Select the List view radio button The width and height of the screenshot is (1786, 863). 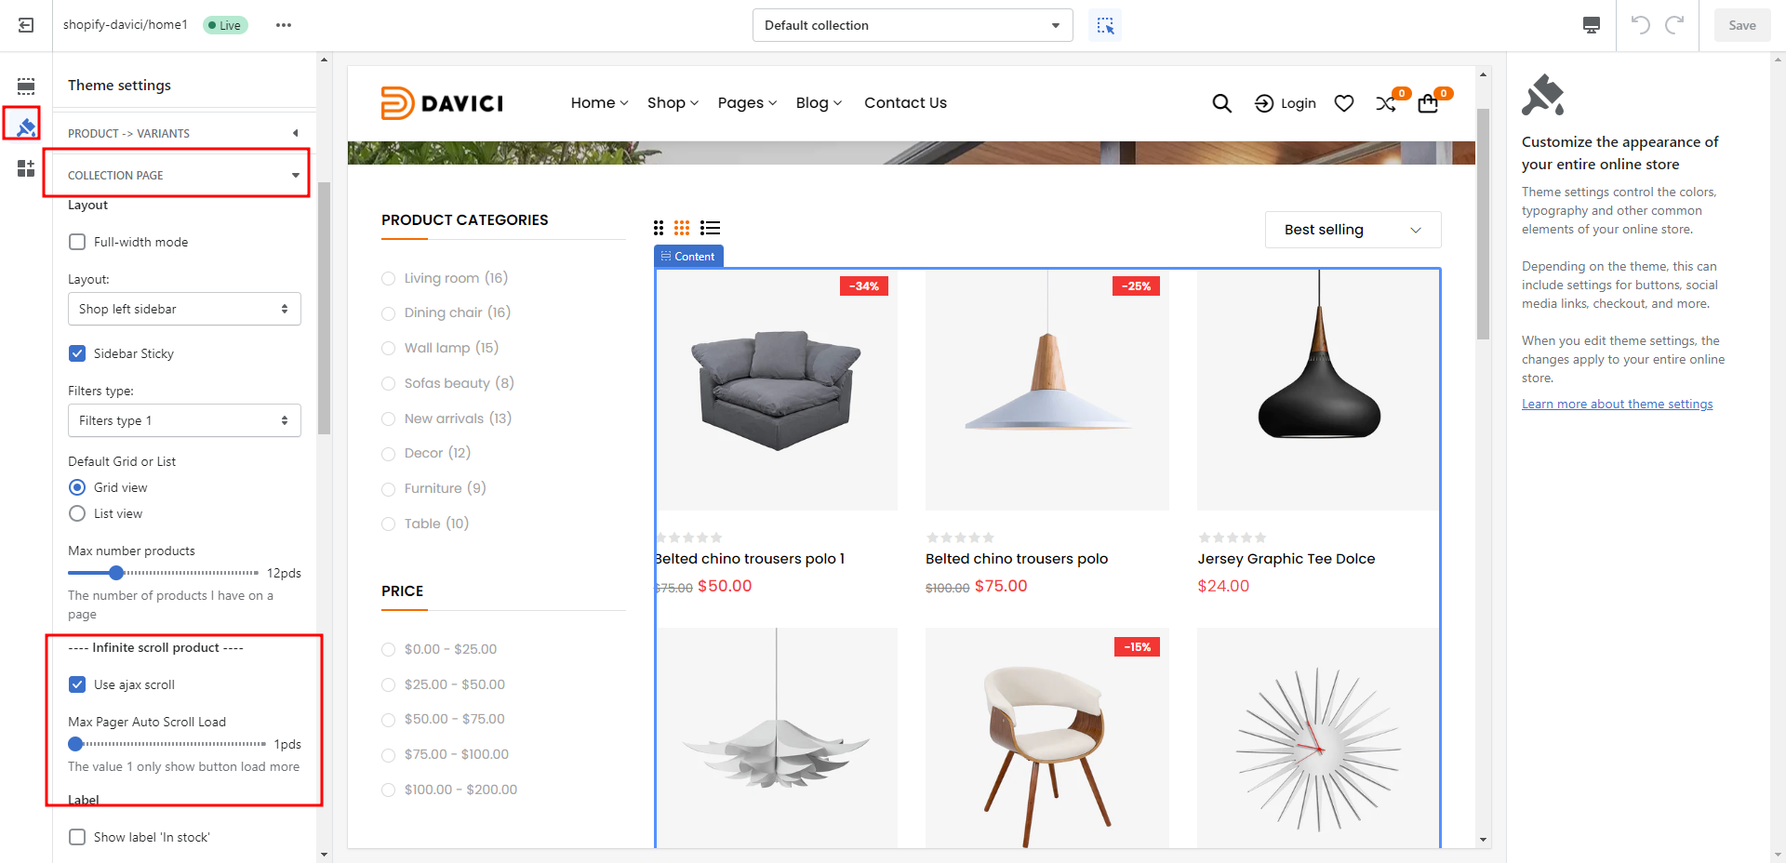click(77, 513)
